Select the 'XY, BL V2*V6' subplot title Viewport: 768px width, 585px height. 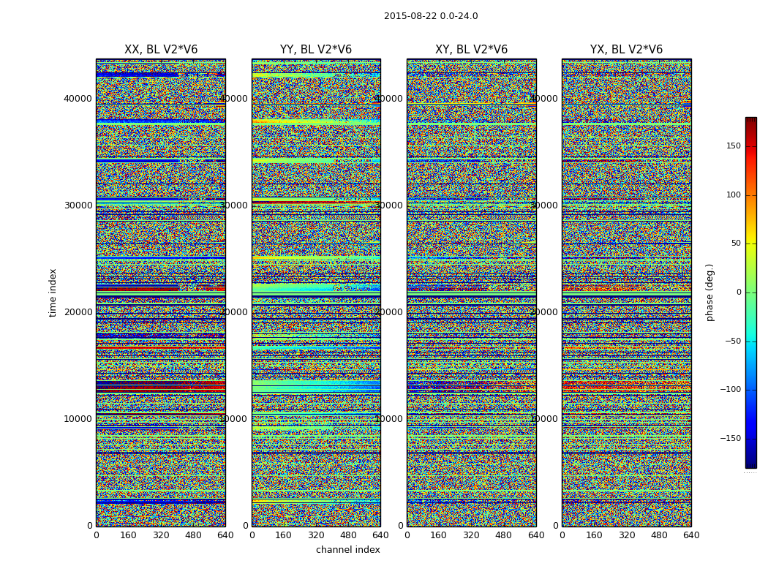[471, 50]
